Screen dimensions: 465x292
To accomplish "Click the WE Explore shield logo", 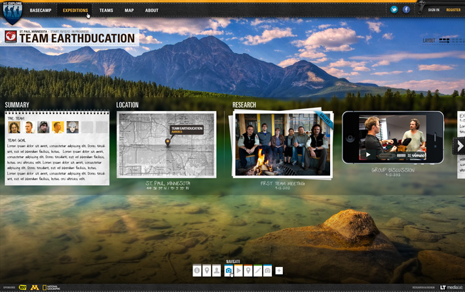I will (12, 12).
